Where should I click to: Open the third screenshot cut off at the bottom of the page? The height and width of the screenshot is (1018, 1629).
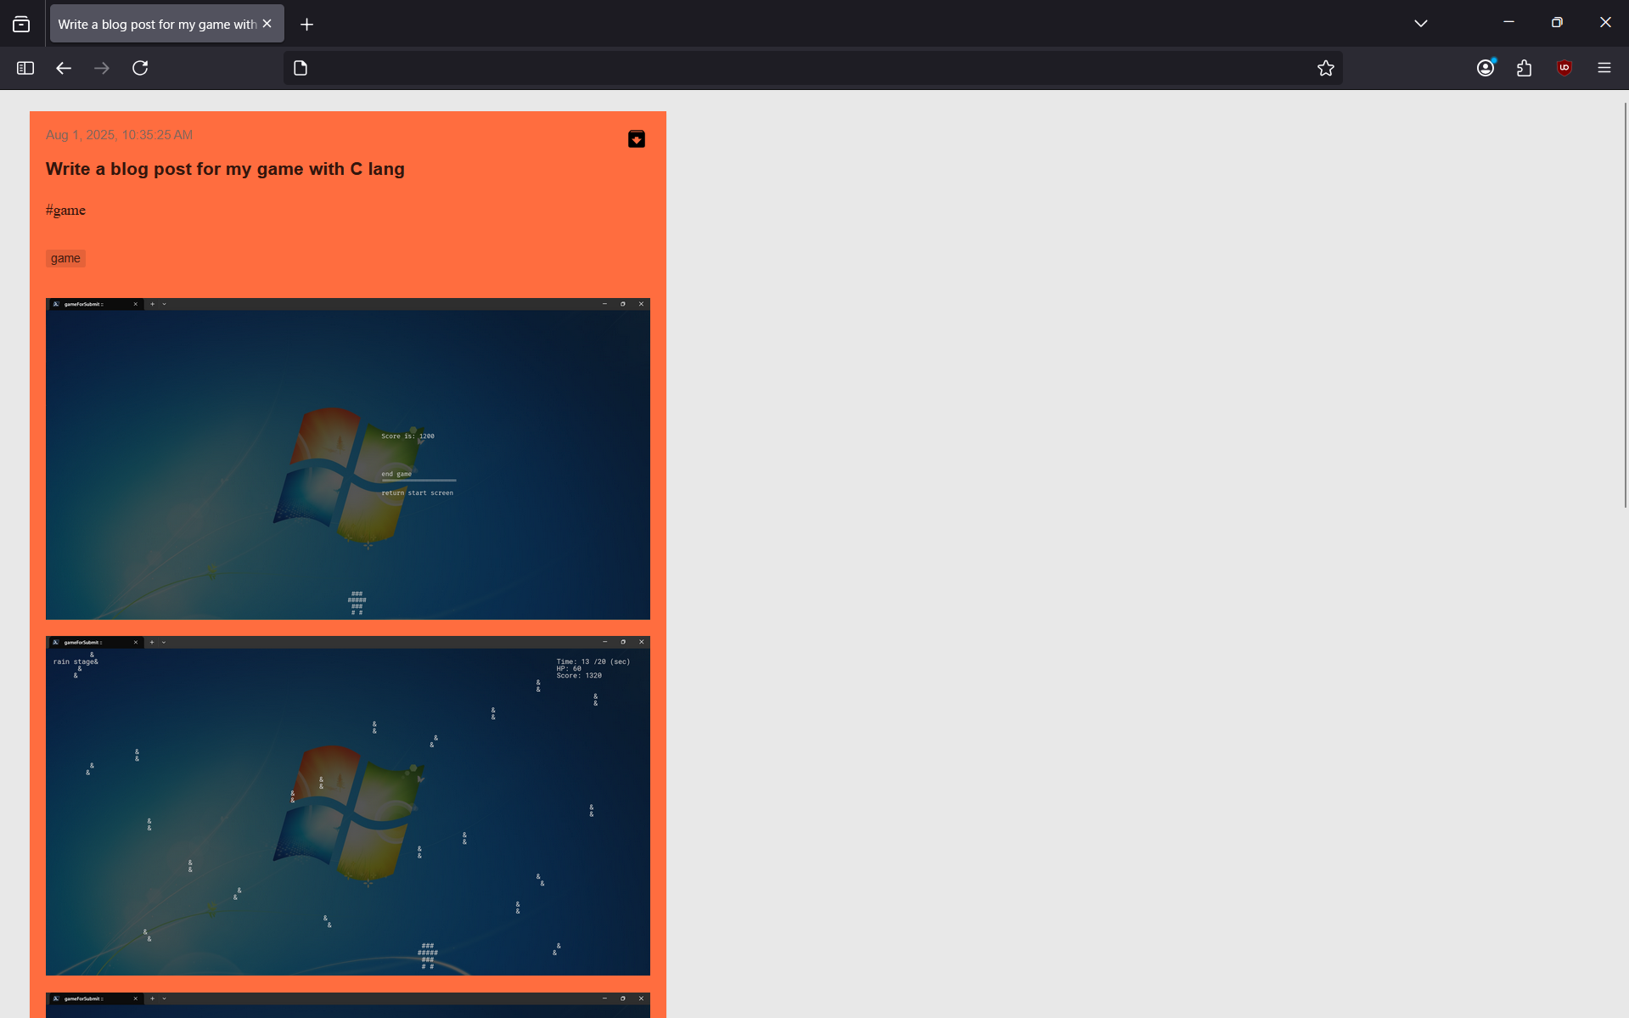coord(348,1005)
